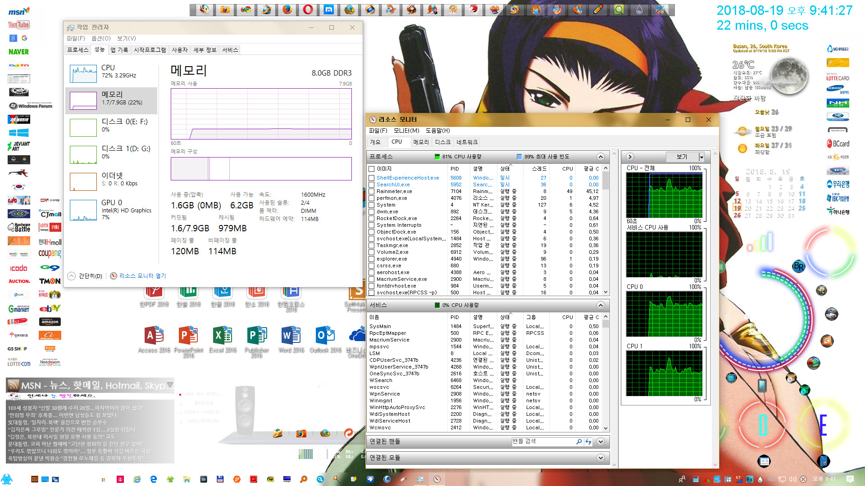This screenshot has width=865, height=486.
Task: Expand the 연결된 핸들 section
Action: [x=601, y=442]
